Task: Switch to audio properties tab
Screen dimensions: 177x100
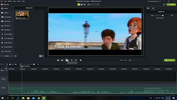Action: point(153,8)
